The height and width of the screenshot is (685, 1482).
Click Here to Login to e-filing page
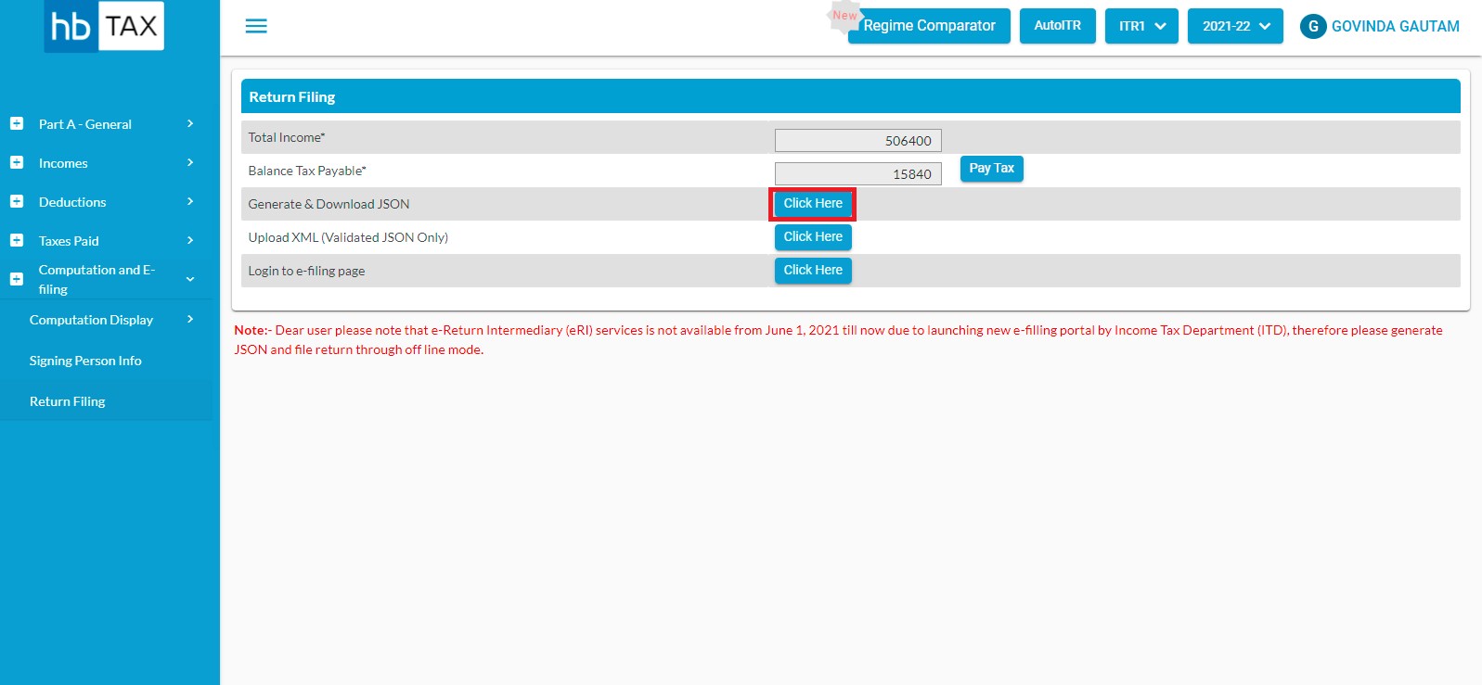(813, 271)
